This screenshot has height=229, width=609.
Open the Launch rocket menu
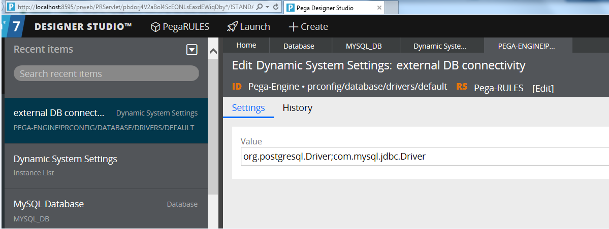[x=248, y=27]
